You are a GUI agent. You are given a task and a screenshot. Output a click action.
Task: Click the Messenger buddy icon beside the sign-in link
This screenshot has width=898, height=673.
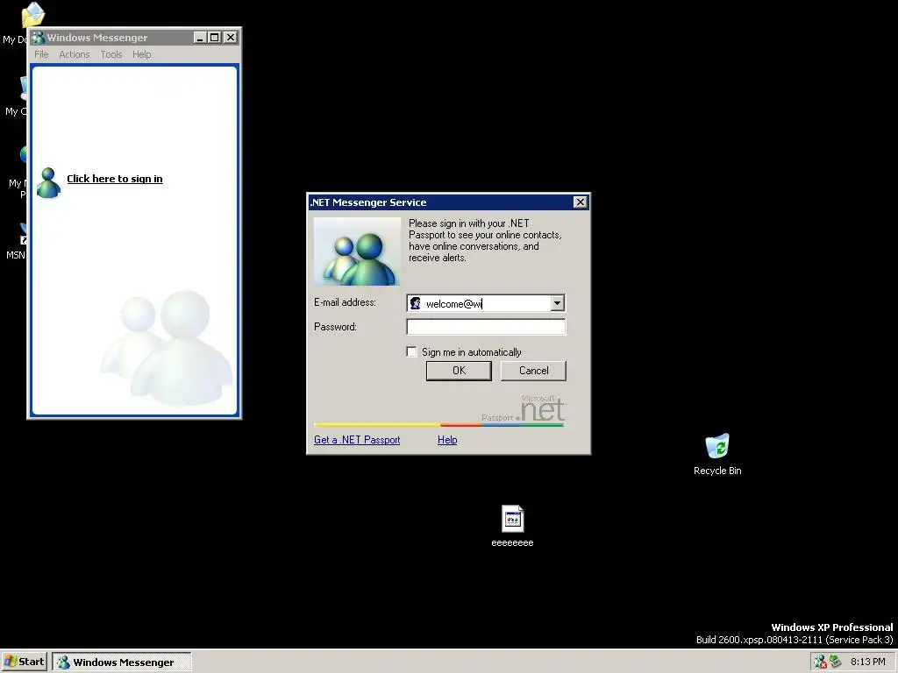[x=48, y=183]
